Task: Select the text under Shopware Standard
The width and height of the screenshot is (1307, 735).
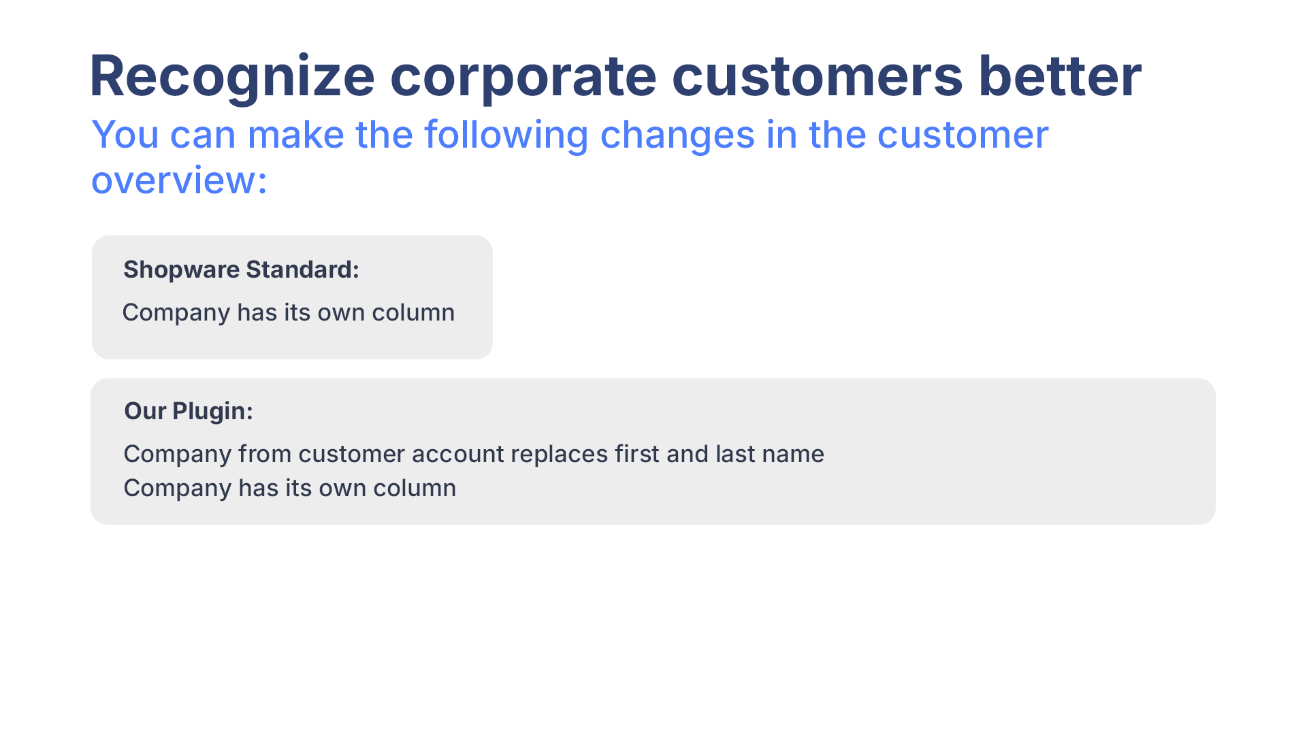Action: (288, 312)
